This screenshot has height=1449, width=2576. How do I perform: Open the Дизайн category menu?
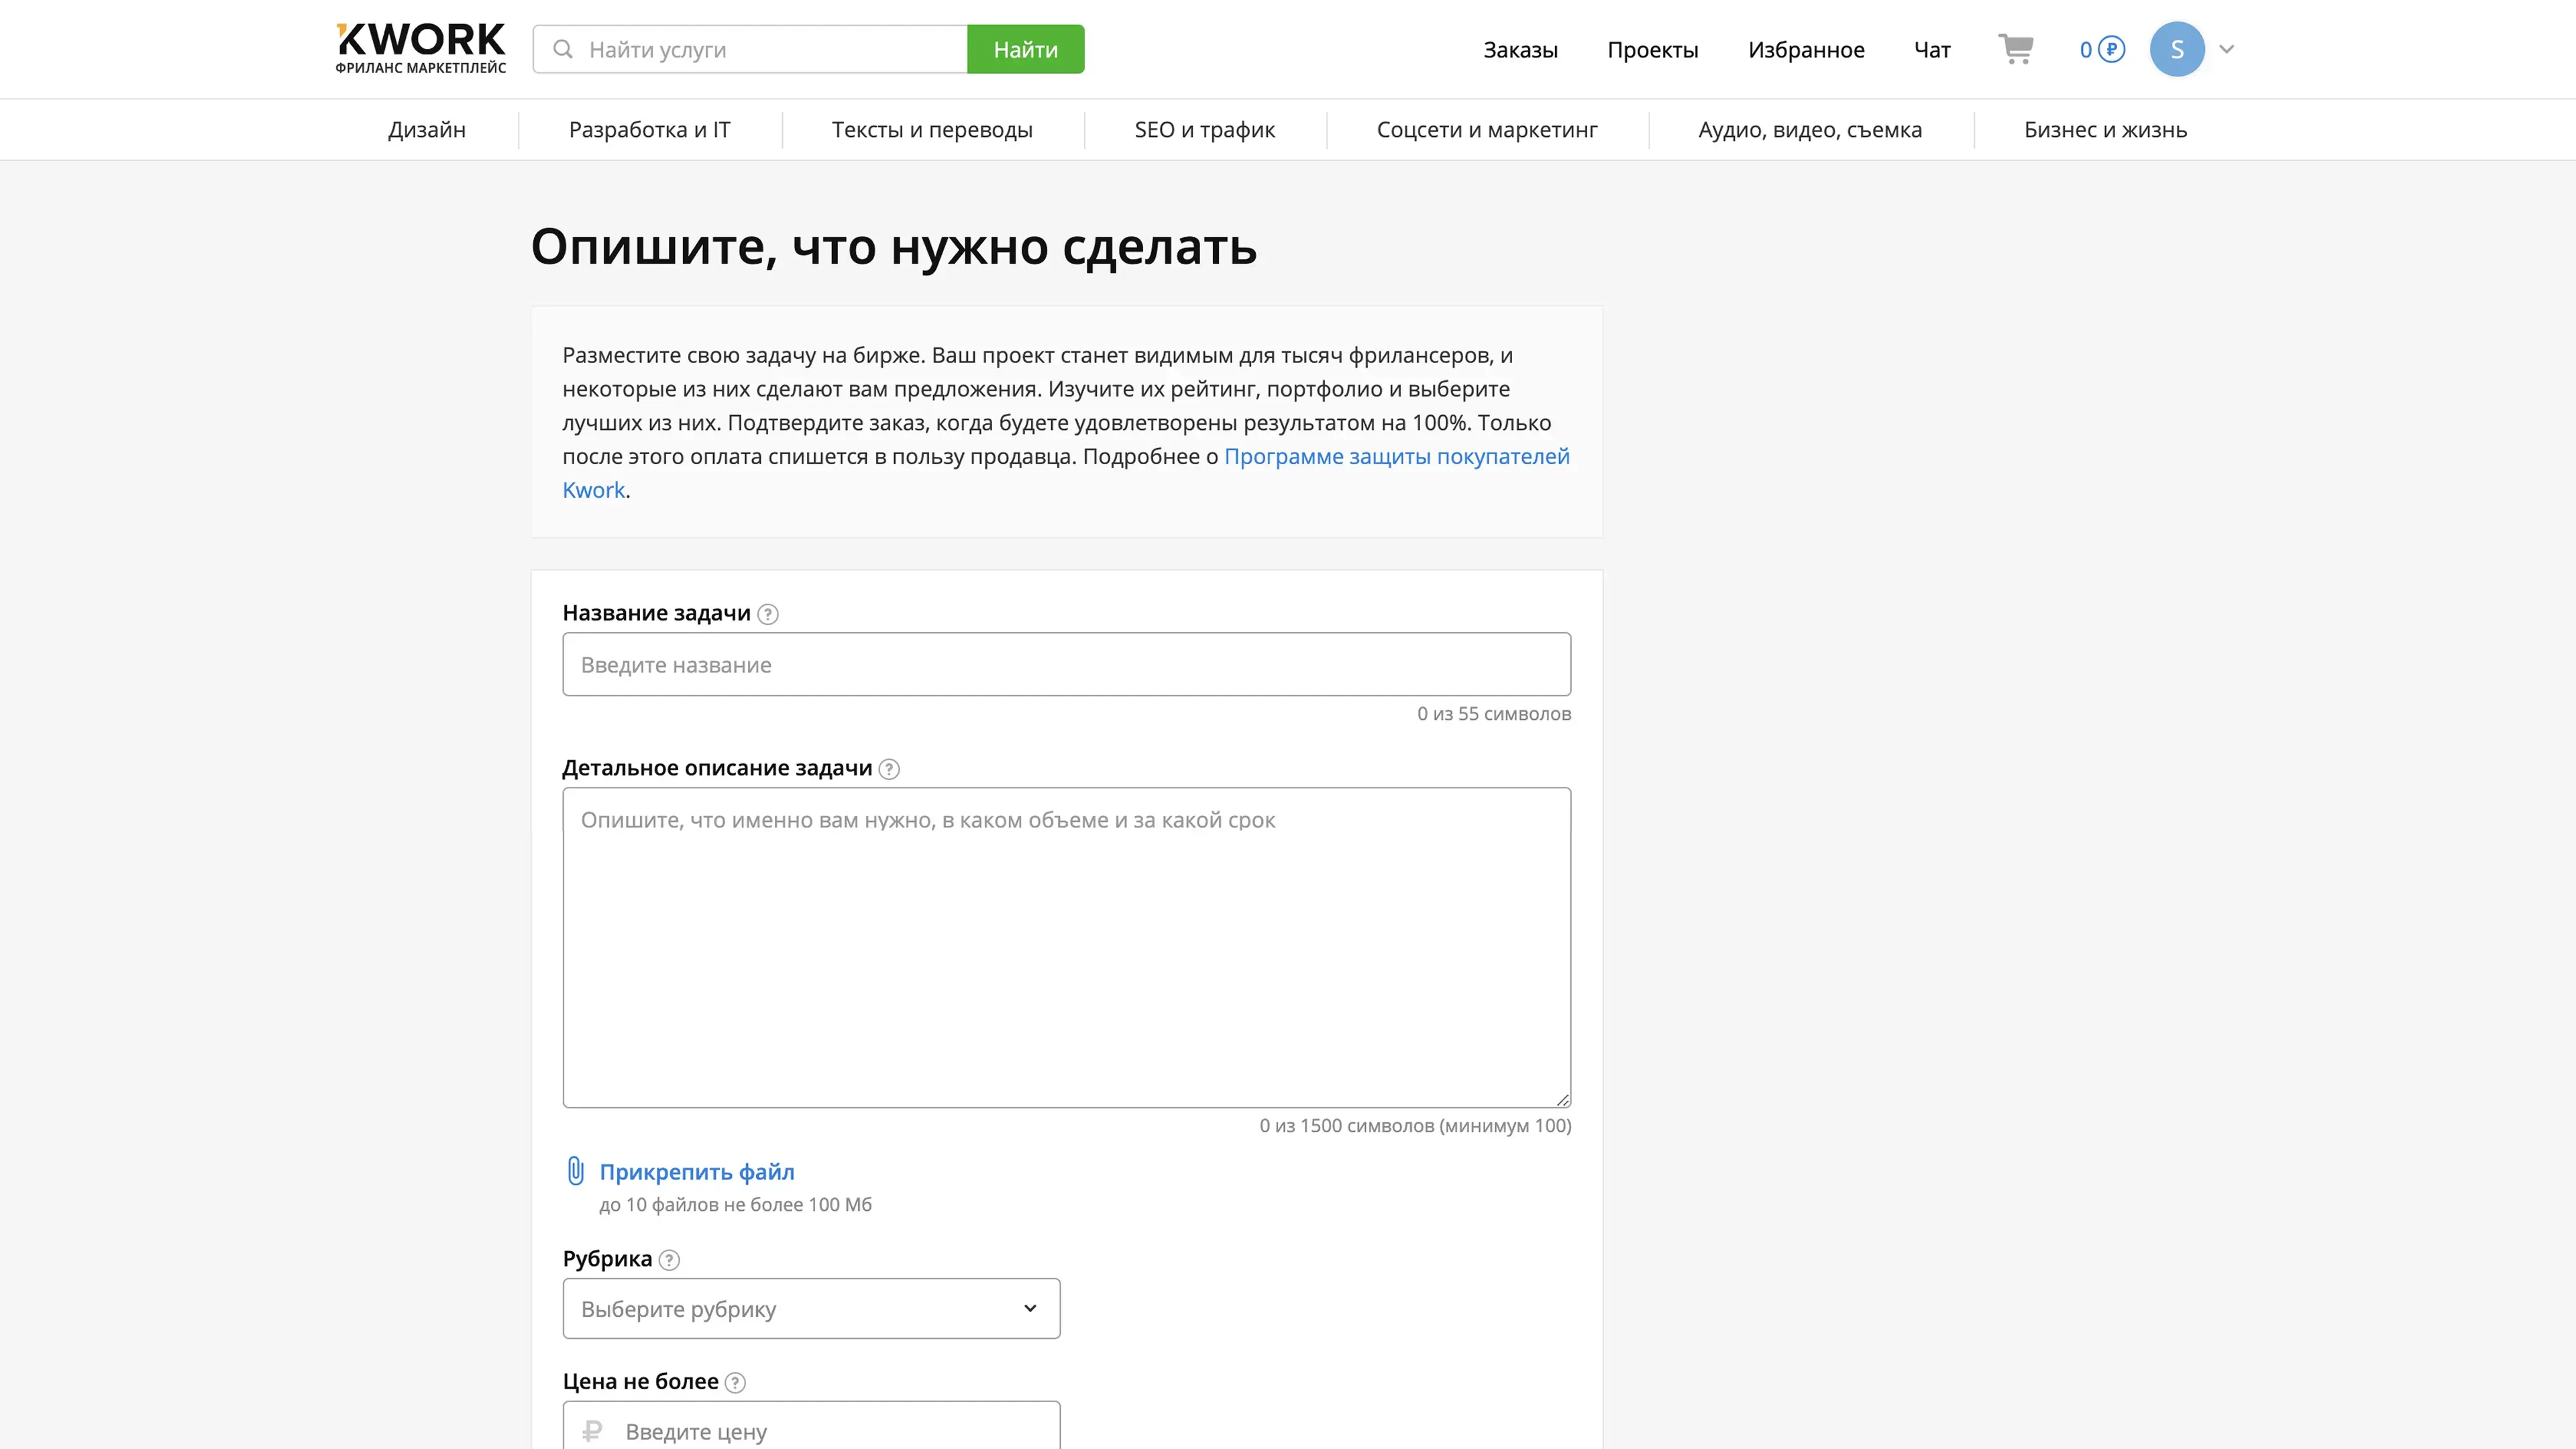(x=427, y=130)
